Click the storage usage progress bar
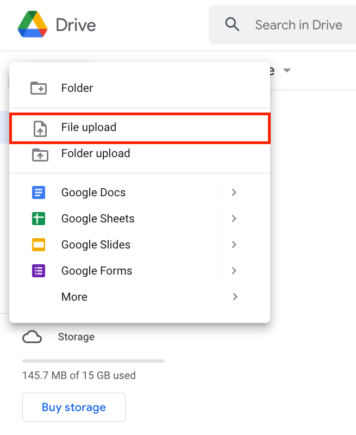This screenshot has height=435, width=356. [x=93, y=361]
